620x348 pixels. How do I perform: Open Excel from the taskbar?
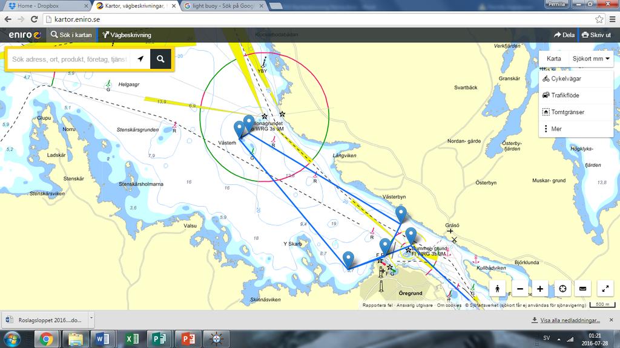click(x=131, y=340)
